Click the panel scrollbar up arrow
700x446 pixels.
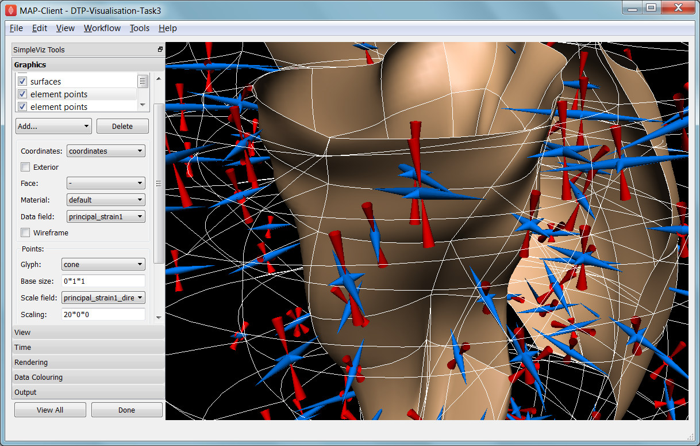click(159, 78)
